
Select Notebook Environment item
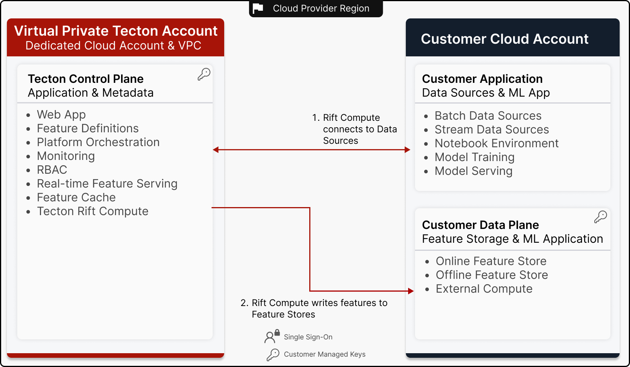pyautogui.click(x=497, y=143)
